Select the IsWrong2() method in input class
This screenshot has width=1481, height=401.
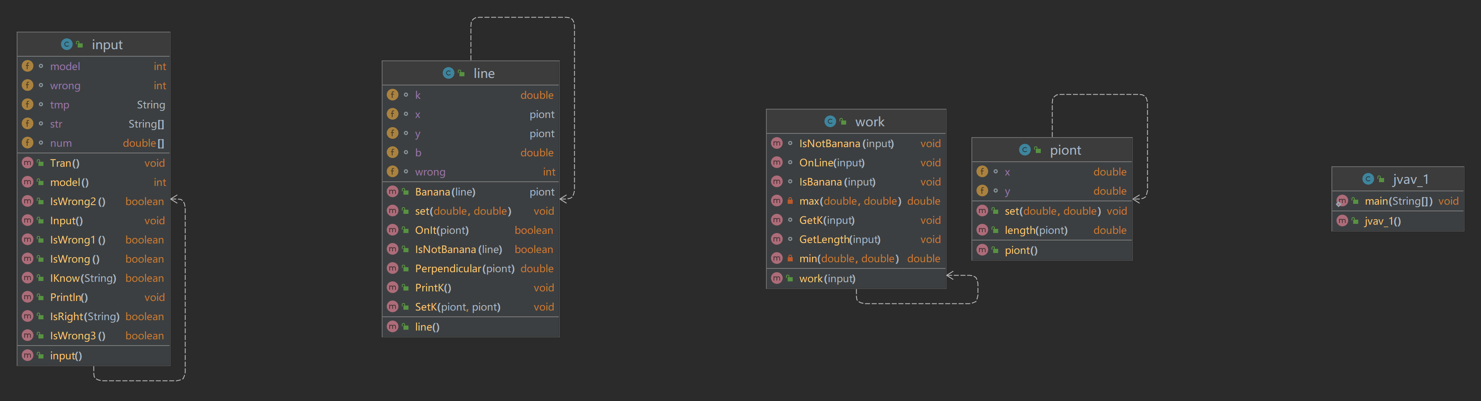(78, 201)
